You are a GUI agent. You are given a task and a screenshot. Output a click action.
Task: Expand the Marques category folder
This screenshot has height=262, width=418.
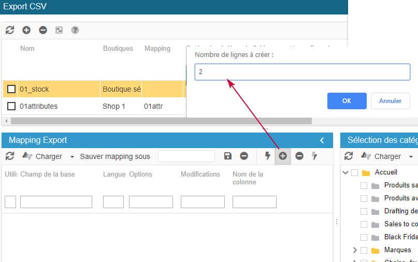354,250
